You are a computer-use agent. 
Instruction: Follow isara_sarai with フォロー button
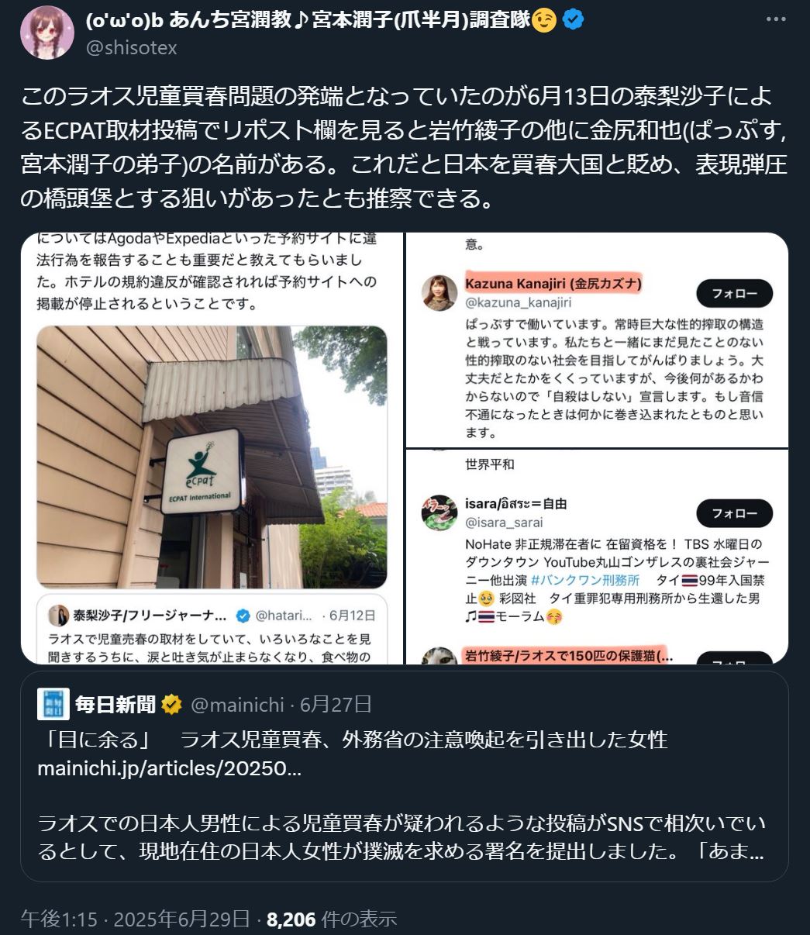(734, 513)
